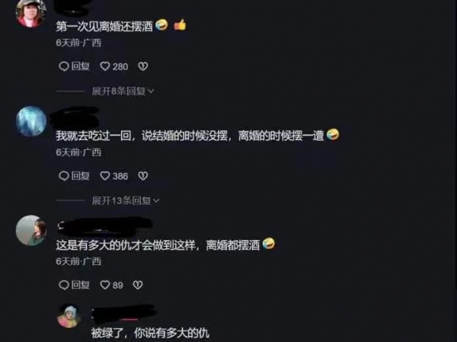The image size is (457, 342).
Task: Dislike the first comment with broken heart
Action: [143, 66]
